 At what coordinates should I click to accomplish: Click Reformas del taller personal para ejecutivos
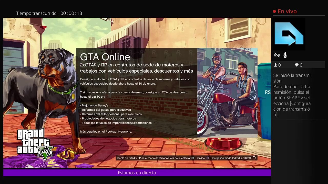pyautogui.click(x=111, y=114)
